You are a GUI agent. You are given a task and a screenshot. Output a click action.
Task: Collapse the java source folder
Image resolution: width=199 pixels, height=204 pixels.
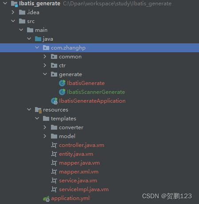click(x=29, y=38)
